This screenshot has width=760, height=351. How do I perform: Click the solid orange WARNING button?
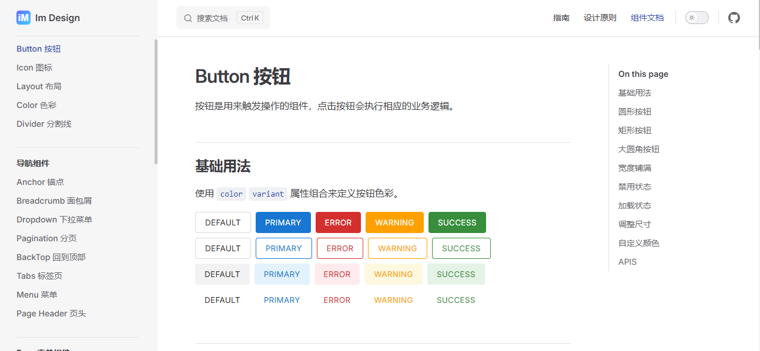tap(394, 222)
